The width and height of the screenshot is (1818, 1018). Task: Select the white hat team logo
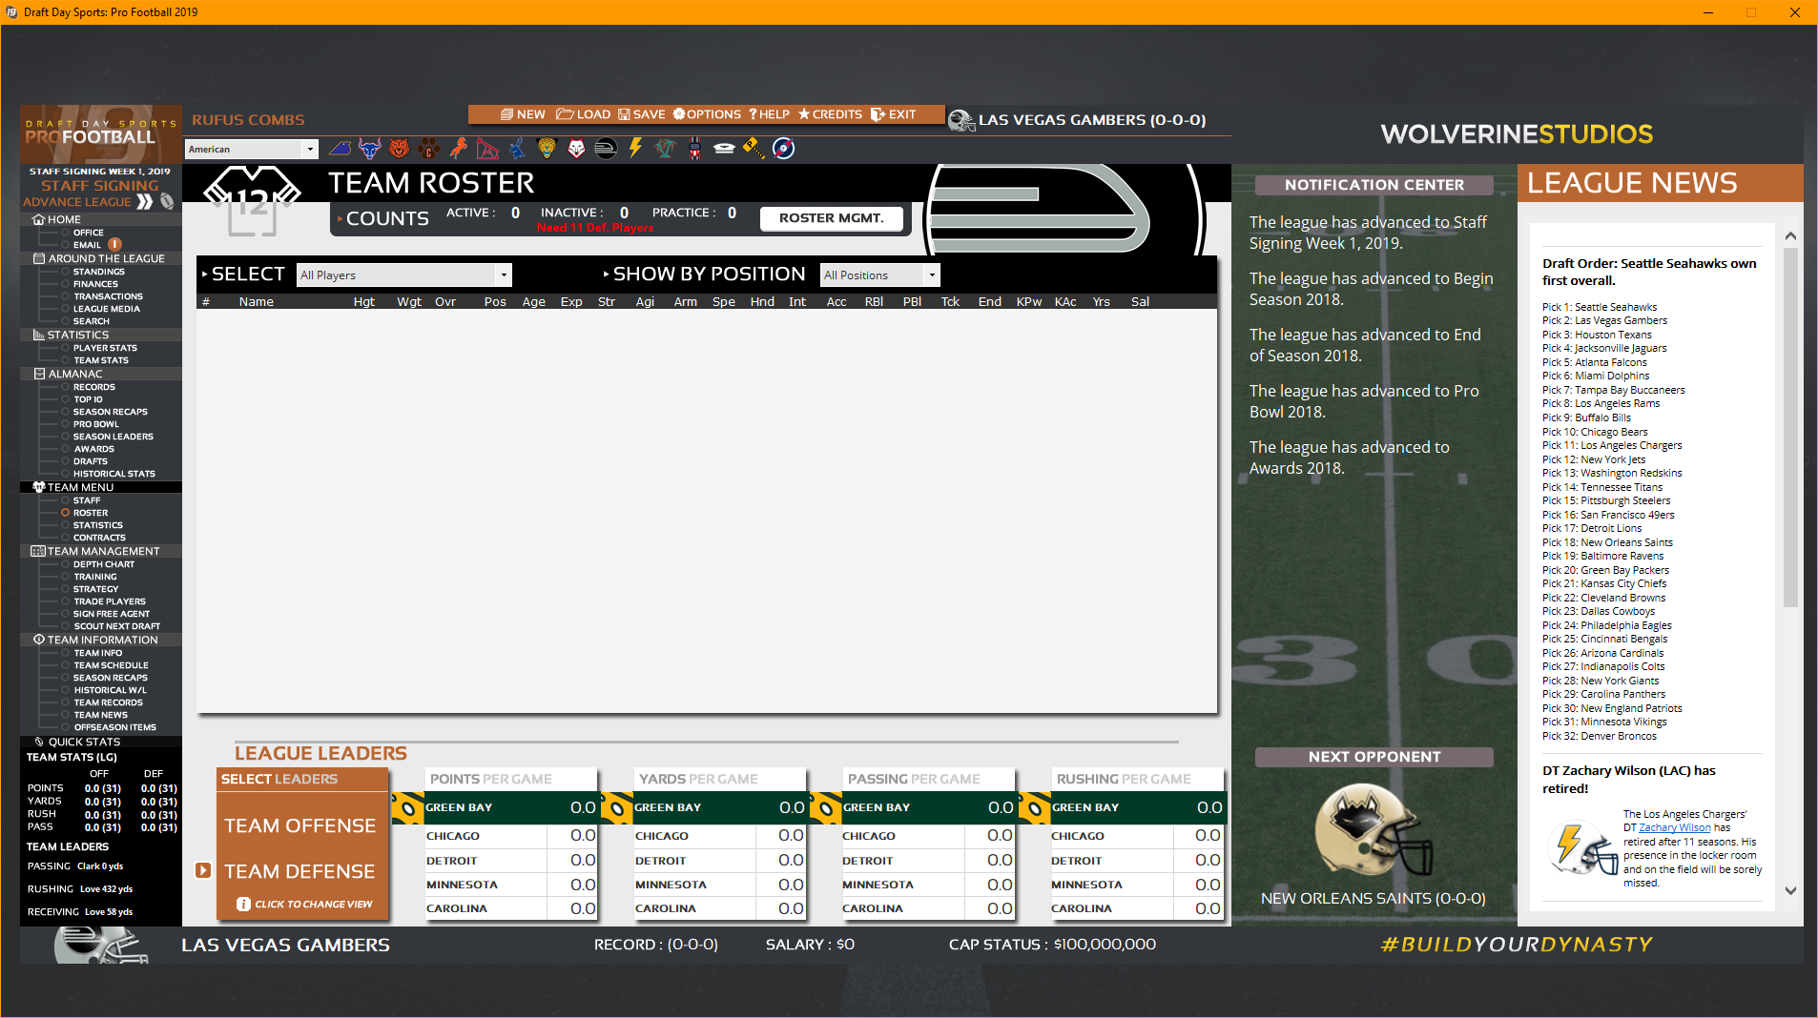point(724,149)
